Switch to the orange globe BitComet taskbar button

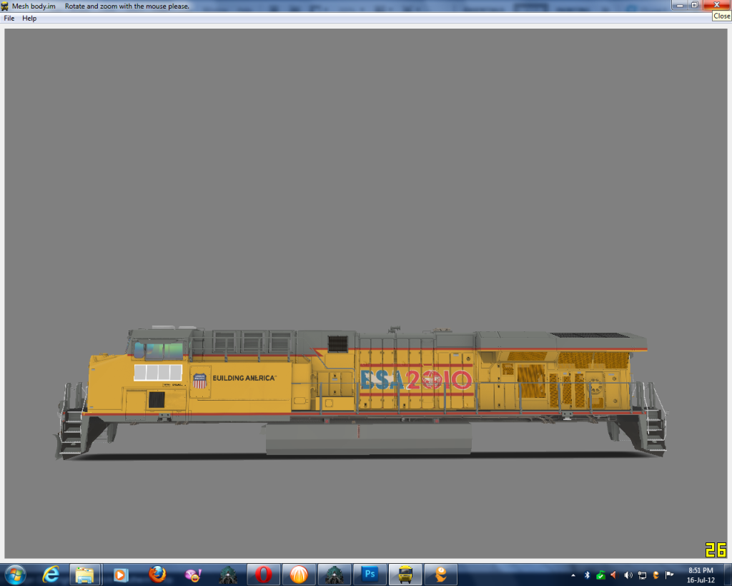(299, 575)
